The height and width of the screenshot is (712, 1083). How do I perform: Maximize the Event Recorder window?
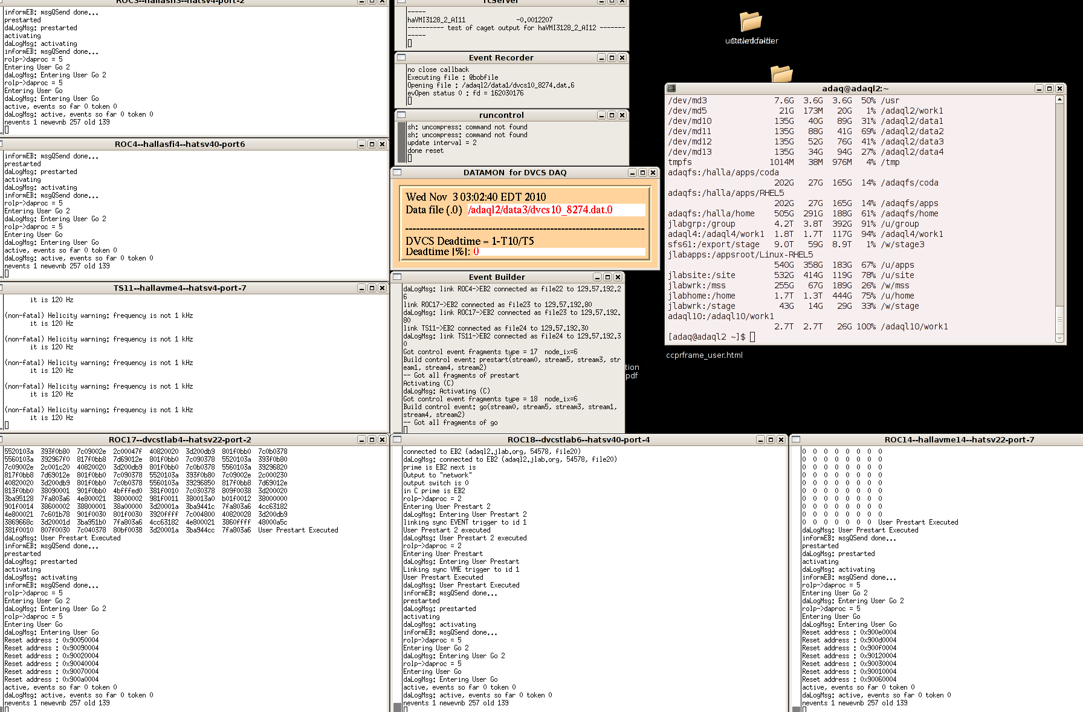point(612,57)
